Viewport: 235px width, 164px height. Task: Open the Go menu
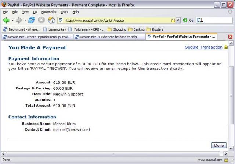35,12
